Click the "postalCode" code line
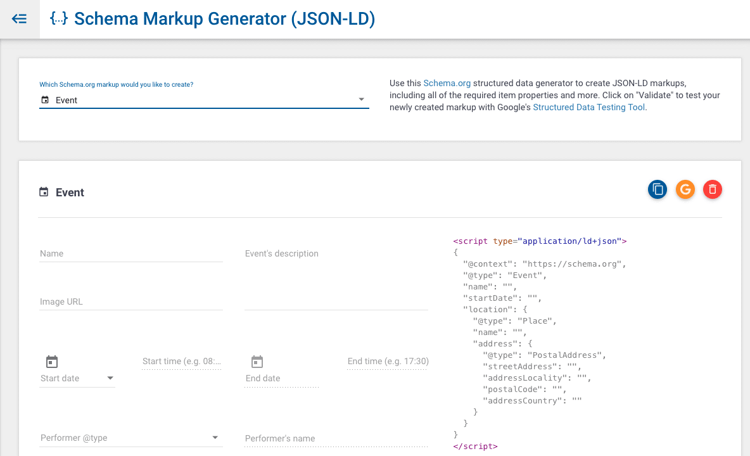Image resolution: width=750 pixels, height=456 pixels. 524,389
